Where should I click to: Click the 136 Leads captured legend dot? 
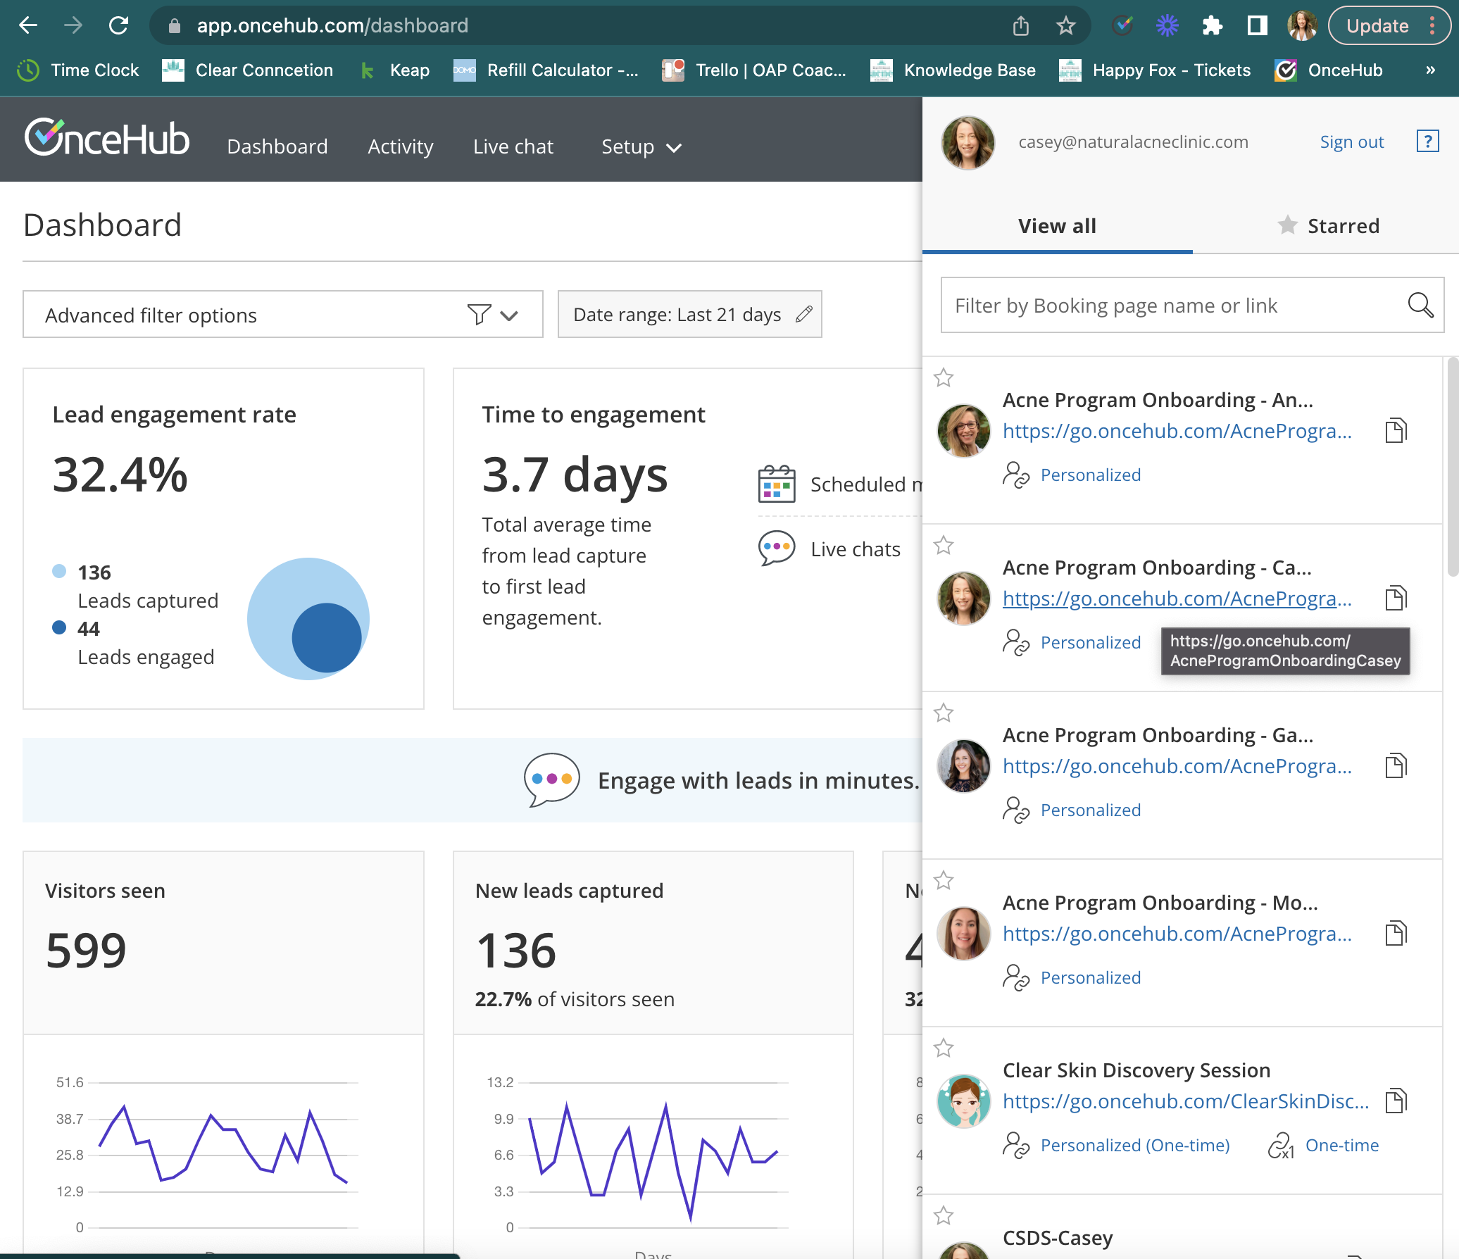click(x=59, y=571)
